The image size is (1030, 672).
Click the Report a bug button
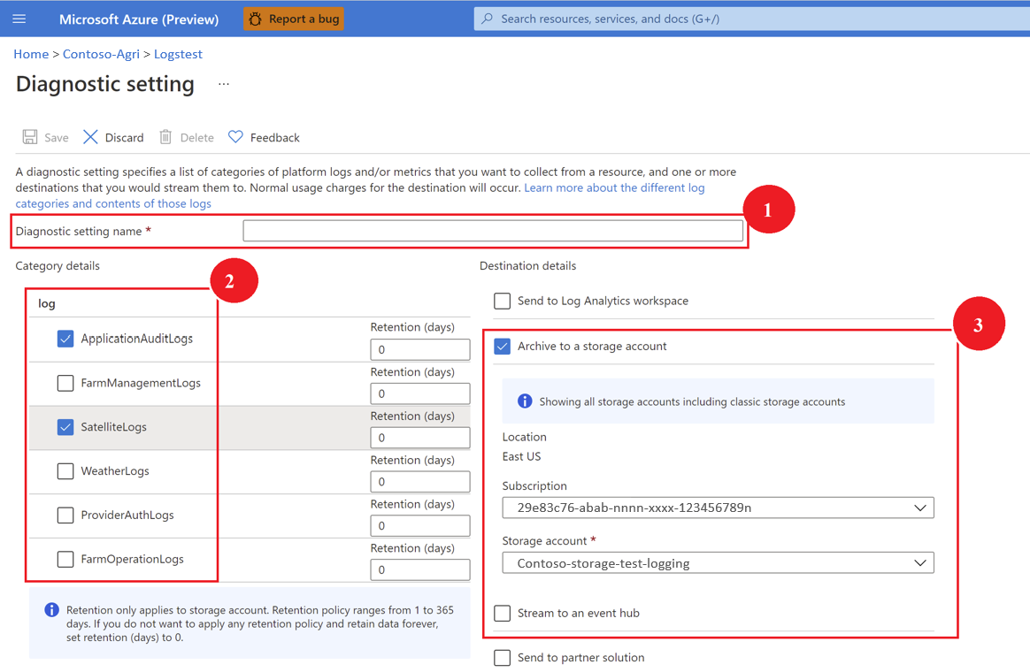pyautogui.click(x=293, y=18)
